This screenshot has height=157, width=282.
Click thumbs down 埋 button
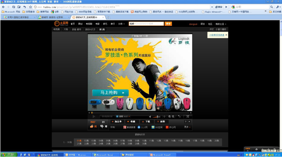pyautogui.click(x=104, y=126)
